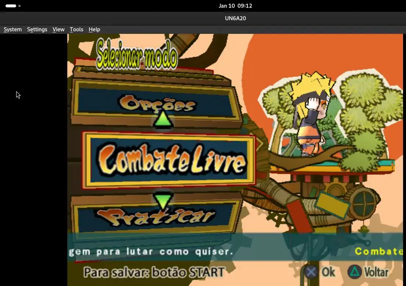Open the System menu

coord(13,29)
